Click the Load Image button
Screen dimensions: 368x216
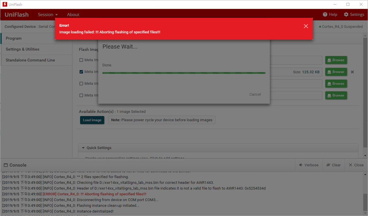point(92,120)
